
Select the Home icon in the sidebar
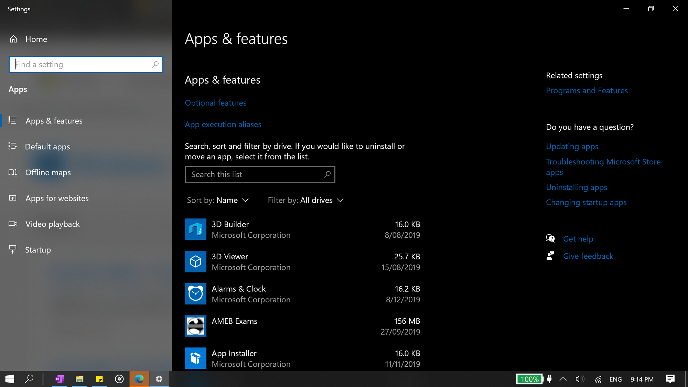[x=13, y=39]
